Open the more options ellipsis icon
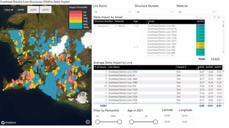The width and height of the screenshot is (229, 128). click(223, 17)
